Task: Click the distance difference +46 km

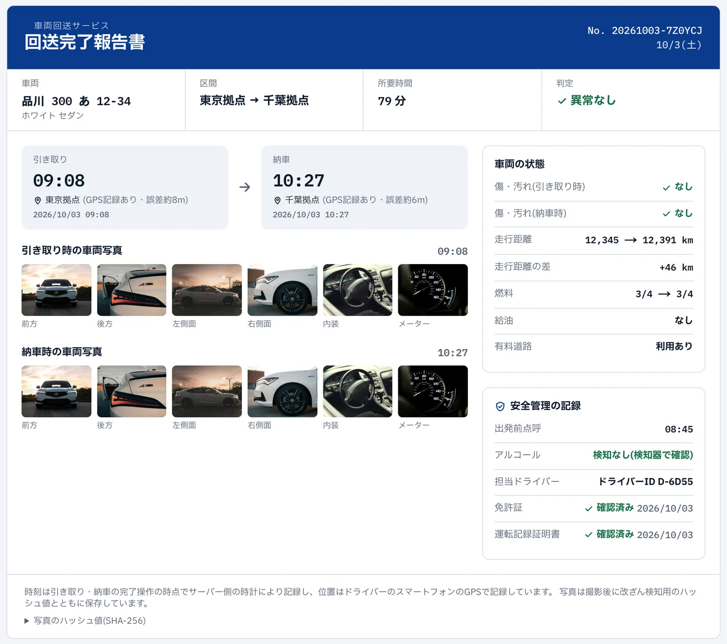Action: click(677, 268)
